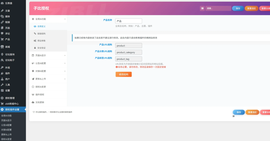This screenshot has height=141, width=270.
Task: Open 公告&配置 in the WordPress submenu
Action: (x=6, y=125)
